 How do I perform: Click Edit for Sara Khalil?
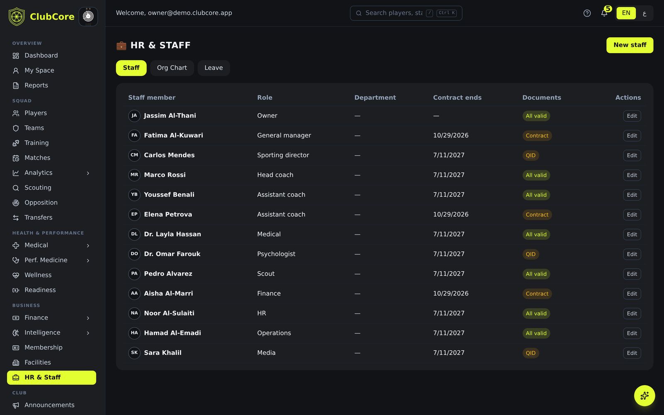632,353
